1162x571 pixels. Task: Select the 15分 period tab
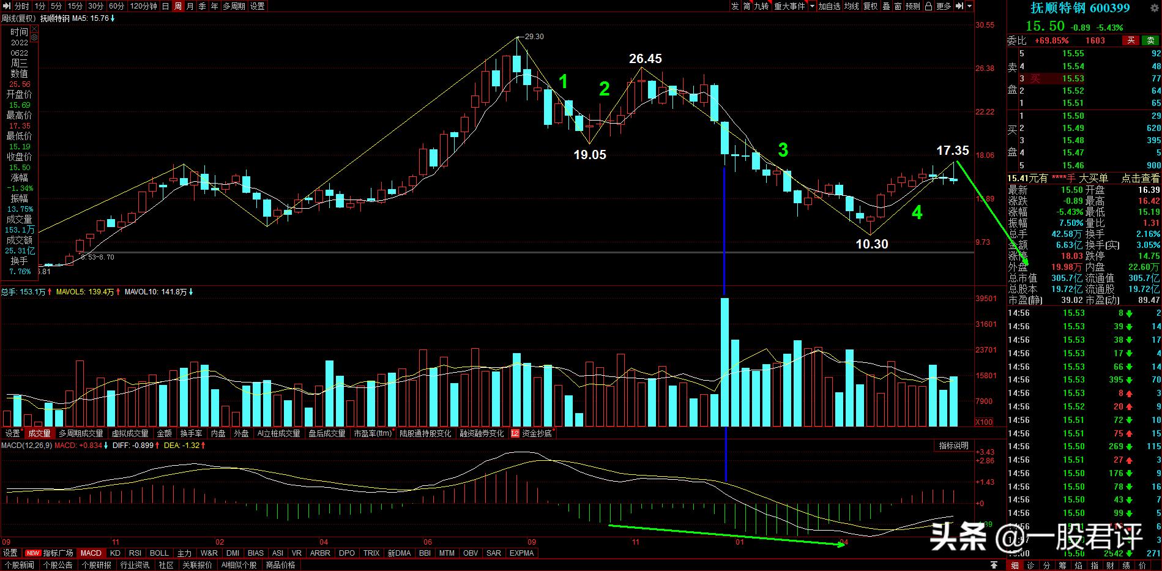75,6
